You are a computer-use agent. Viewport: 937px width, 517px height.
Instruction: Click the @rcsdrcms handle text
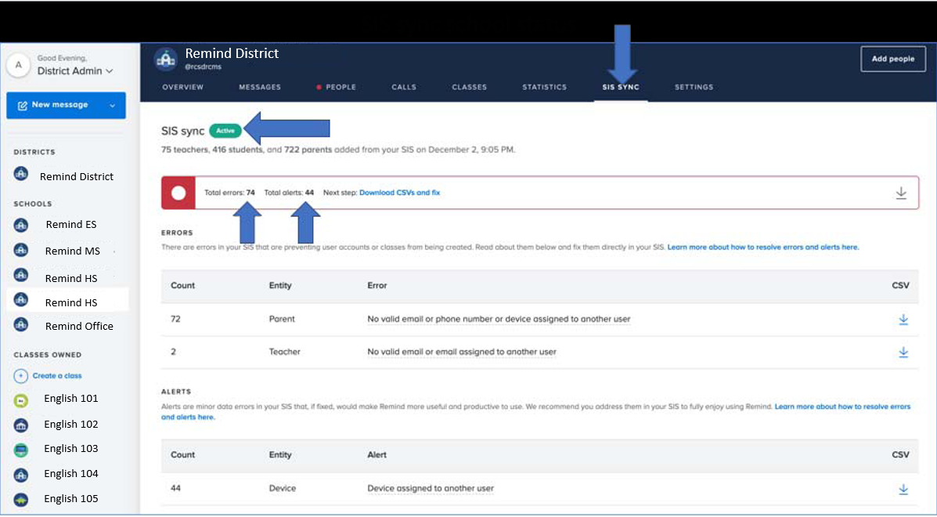(x=204, y=67)
